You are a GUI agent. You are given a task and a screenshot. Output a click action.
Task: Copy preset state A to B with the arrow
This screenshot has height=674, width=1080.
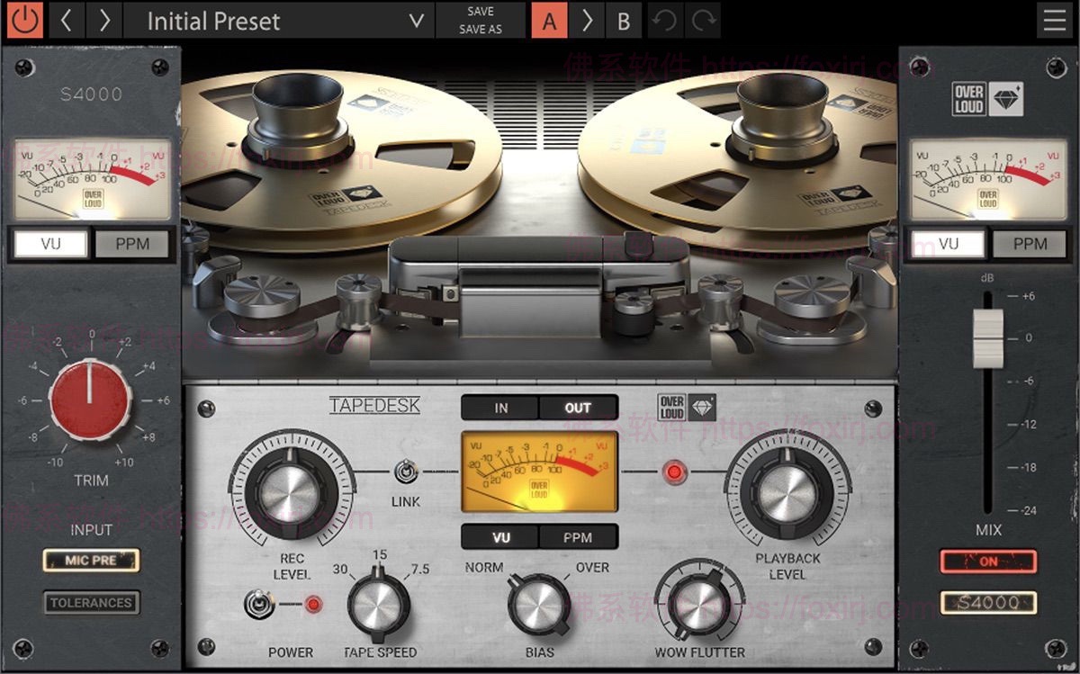[x=589, y=18]
